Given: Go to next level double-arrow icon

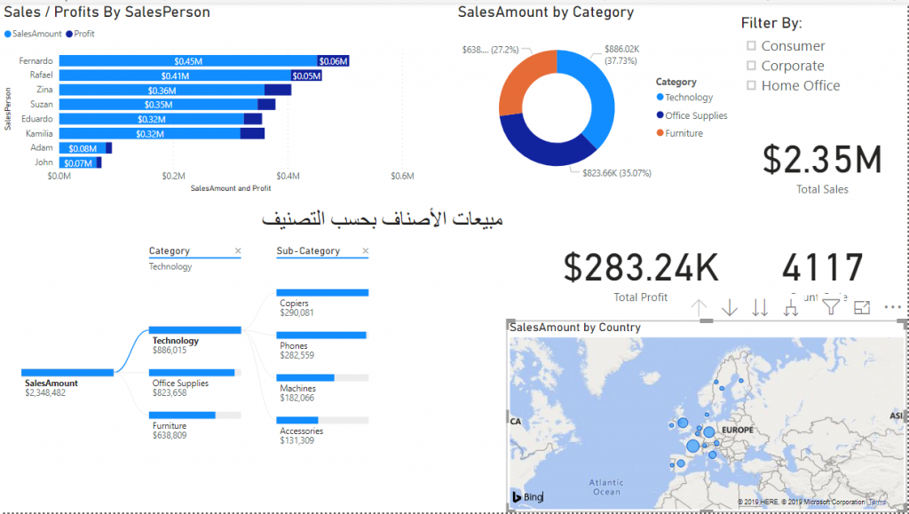Looking at the screenshot, I should click(x=760, y=307).
